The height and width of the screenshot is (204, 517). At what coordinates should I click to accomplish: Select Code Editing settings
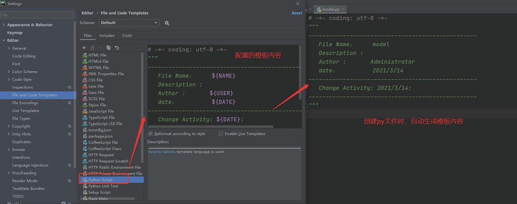(x=24, y=56)
